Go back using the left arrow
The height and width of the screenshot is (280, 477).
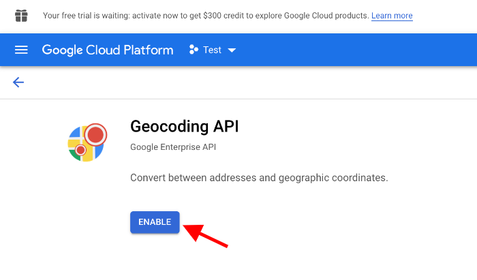pyautogui.click(x=18, y=82)
